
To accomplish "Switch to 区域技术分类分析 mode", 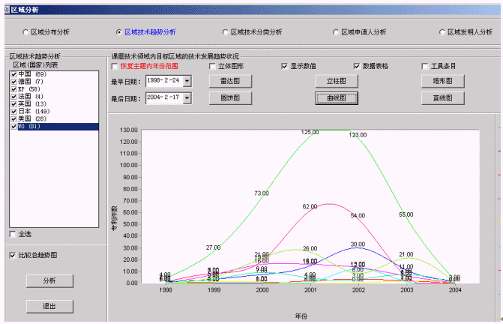I will [x=225, y=32].
